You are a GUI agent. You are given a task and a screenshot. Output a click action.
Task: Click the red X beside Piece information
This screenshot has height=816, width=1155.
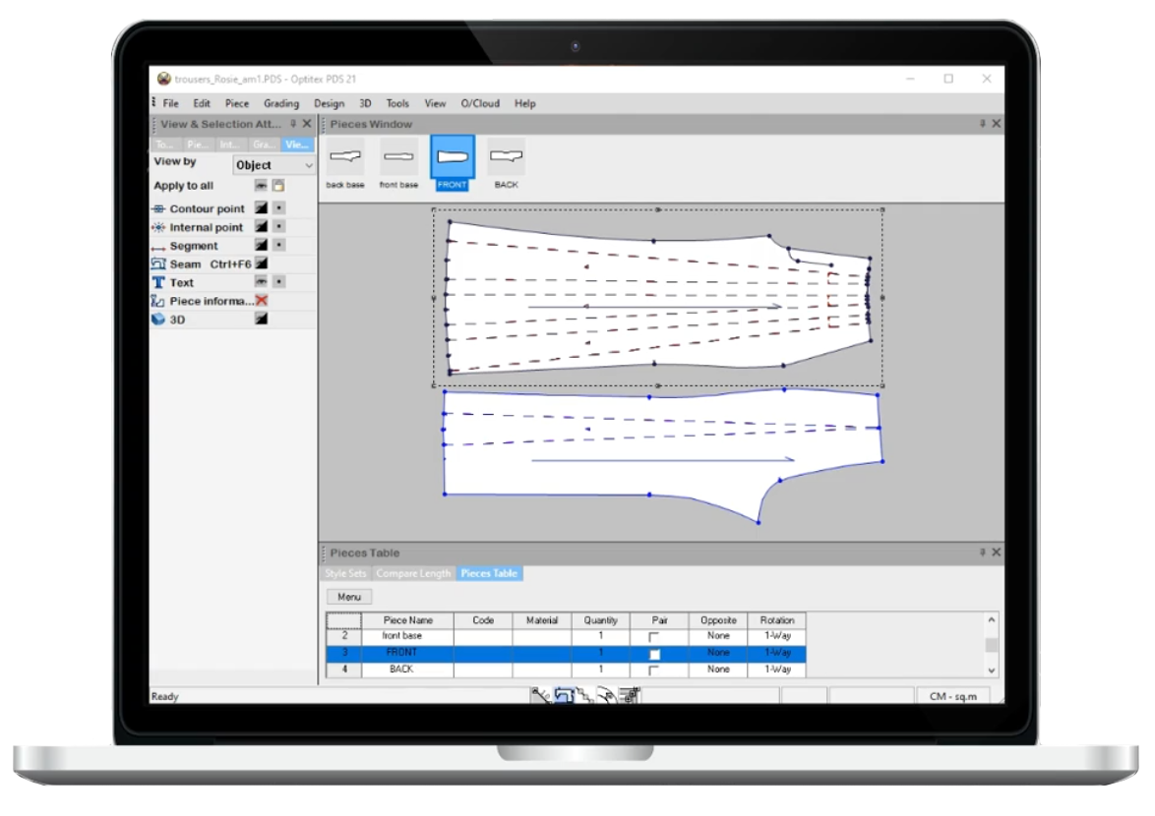pyautogui.click(x=262, y=301)
